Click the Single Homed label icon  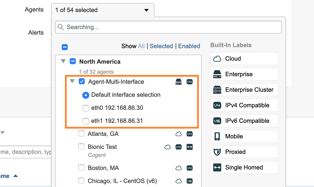217,167
